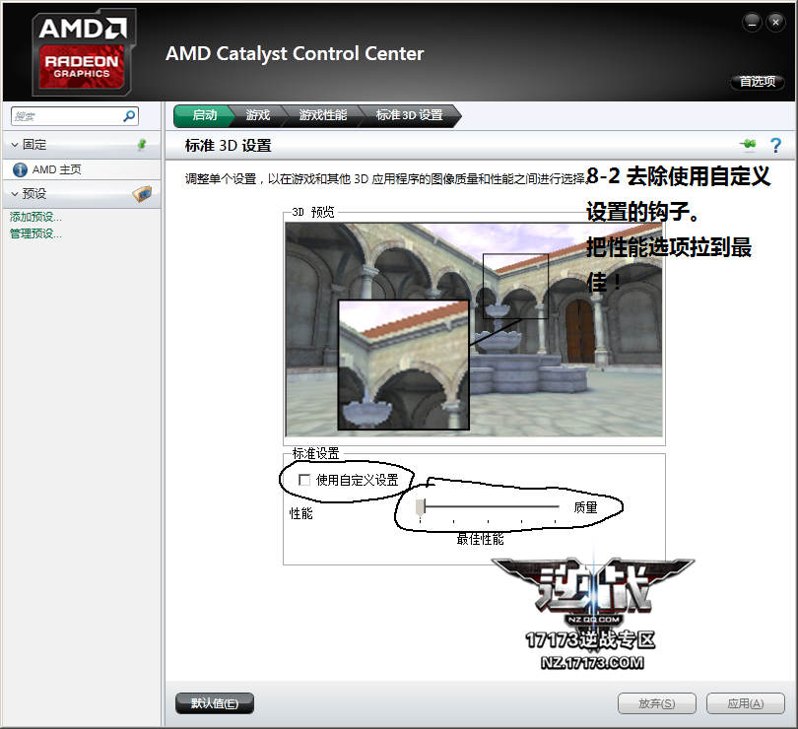The height and width of the screenshot is (729, 798).
Task: Click the 最佳性能 label under the slider
Action: [480, 539]
